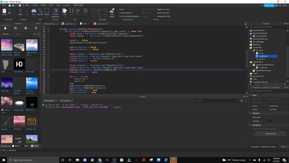This screenshot has width=289, height=163.
Task: Select White background option in Toolbox
Action: click(15, 146)
